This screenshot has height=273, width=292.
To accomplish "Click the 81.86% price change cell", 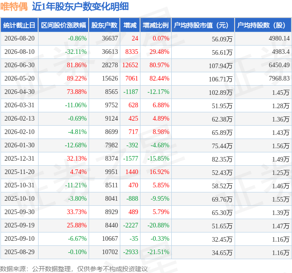I will click(x=63, y=65).
